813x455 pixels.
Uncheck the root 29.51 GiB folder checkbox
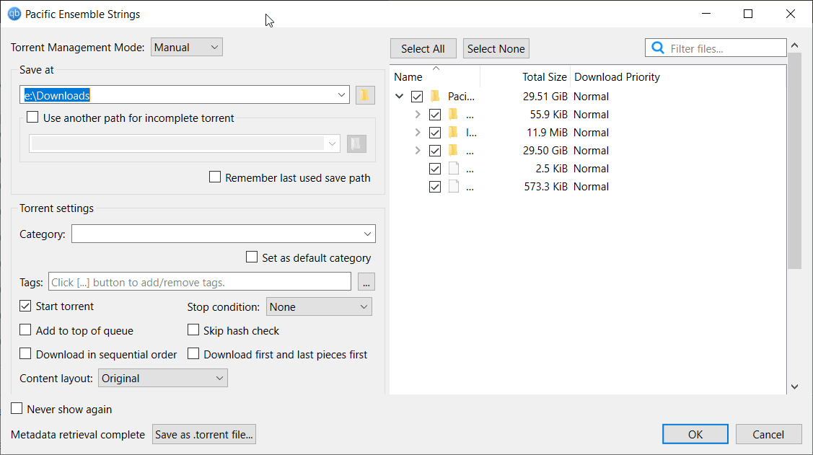click(417, 97)
